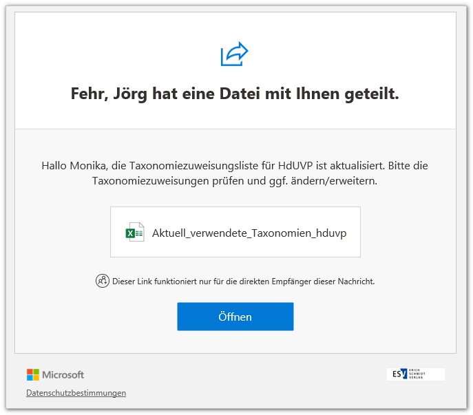Click the people icon beside link notice

coord(102,281)
